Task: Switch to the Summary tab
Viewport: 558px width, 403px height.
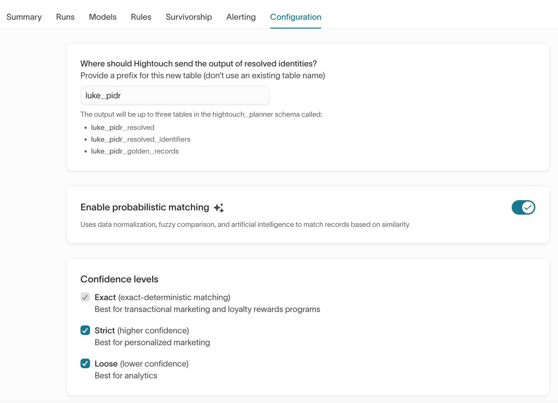Action: coord(24,17)
